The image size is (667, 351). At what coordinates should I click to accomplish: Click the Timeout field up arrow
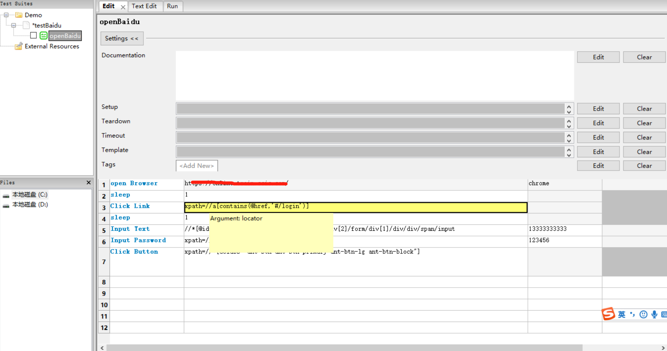[569, 135]
